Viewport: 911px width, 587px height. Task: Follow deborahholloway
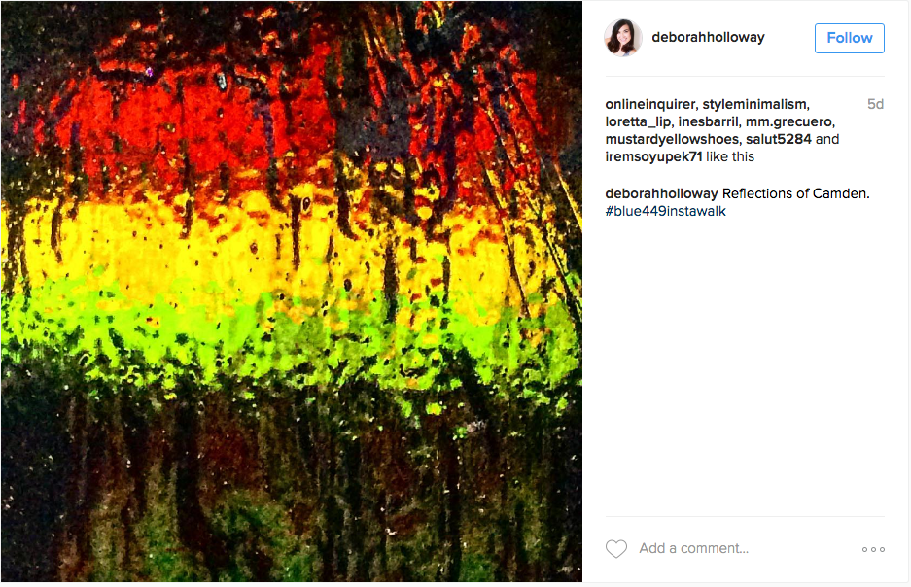tap(850, 38)
